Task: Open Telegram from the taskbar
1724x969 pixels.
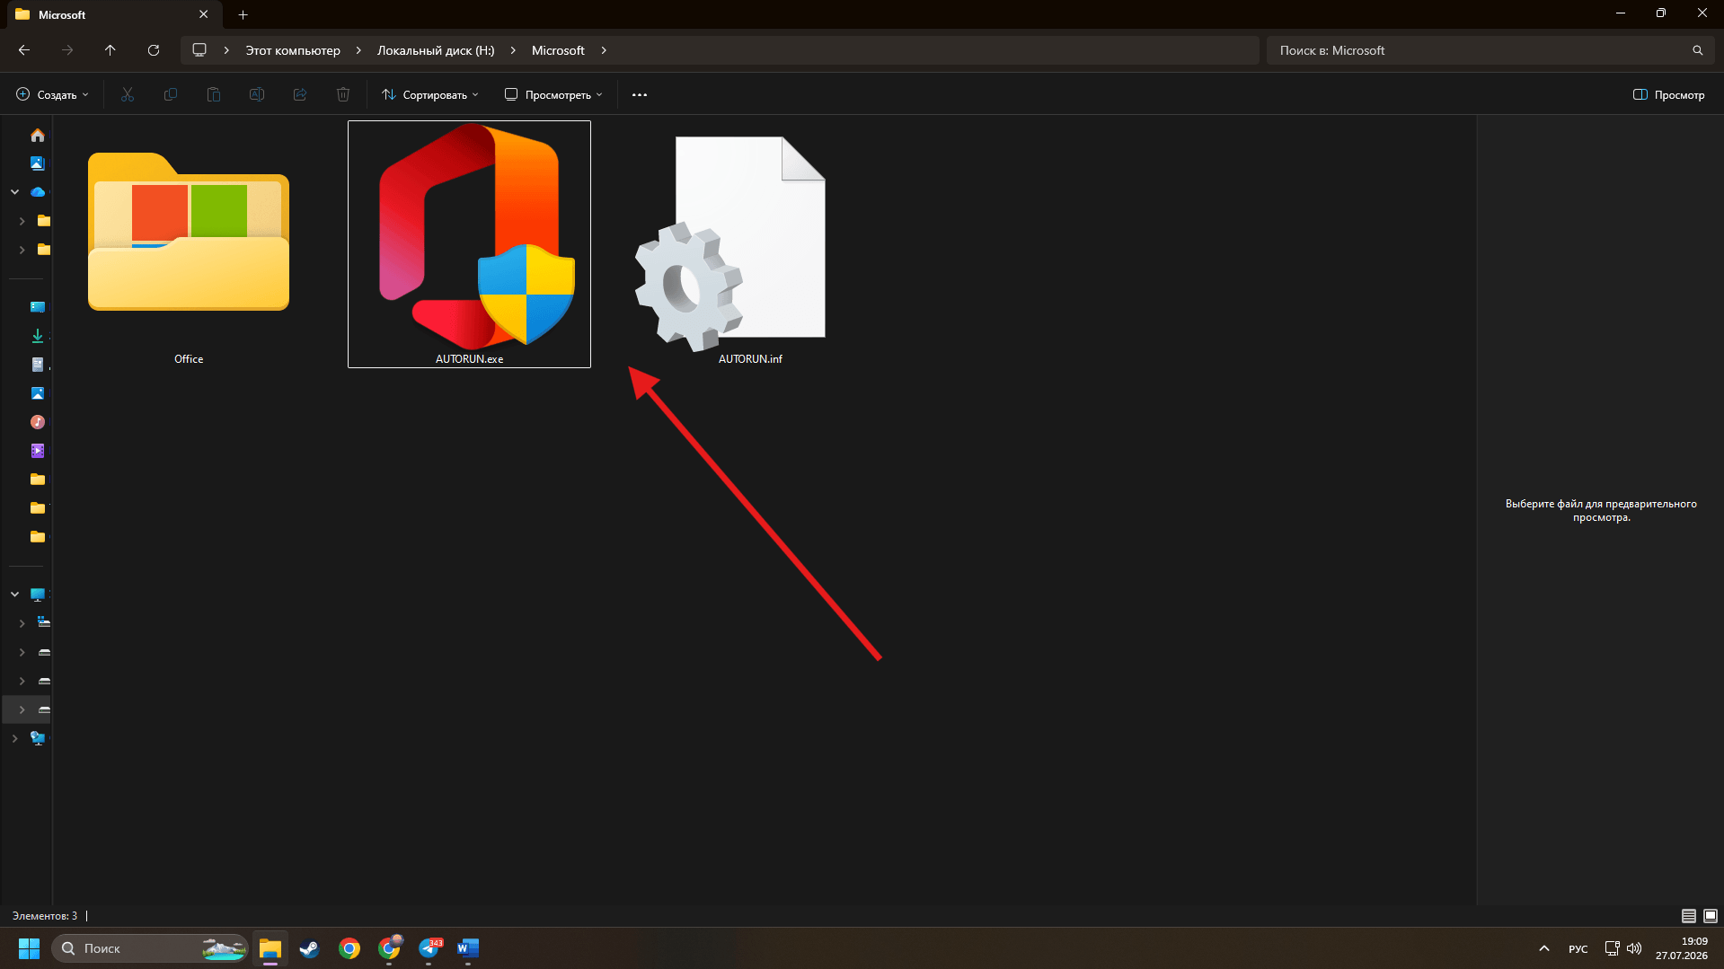Action: click(429, 948)
